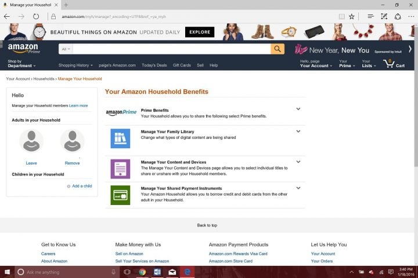
Task: Open Your Lists dropdown
Action: click(x=369, y=64)
